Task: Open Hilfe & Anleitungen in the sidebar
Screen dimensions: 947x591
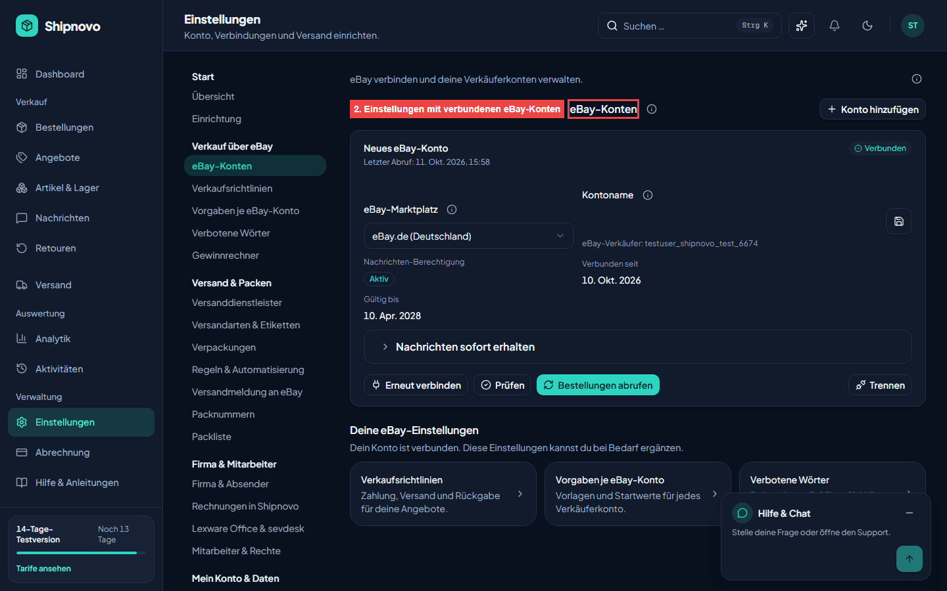Action: tap(81, 483)
